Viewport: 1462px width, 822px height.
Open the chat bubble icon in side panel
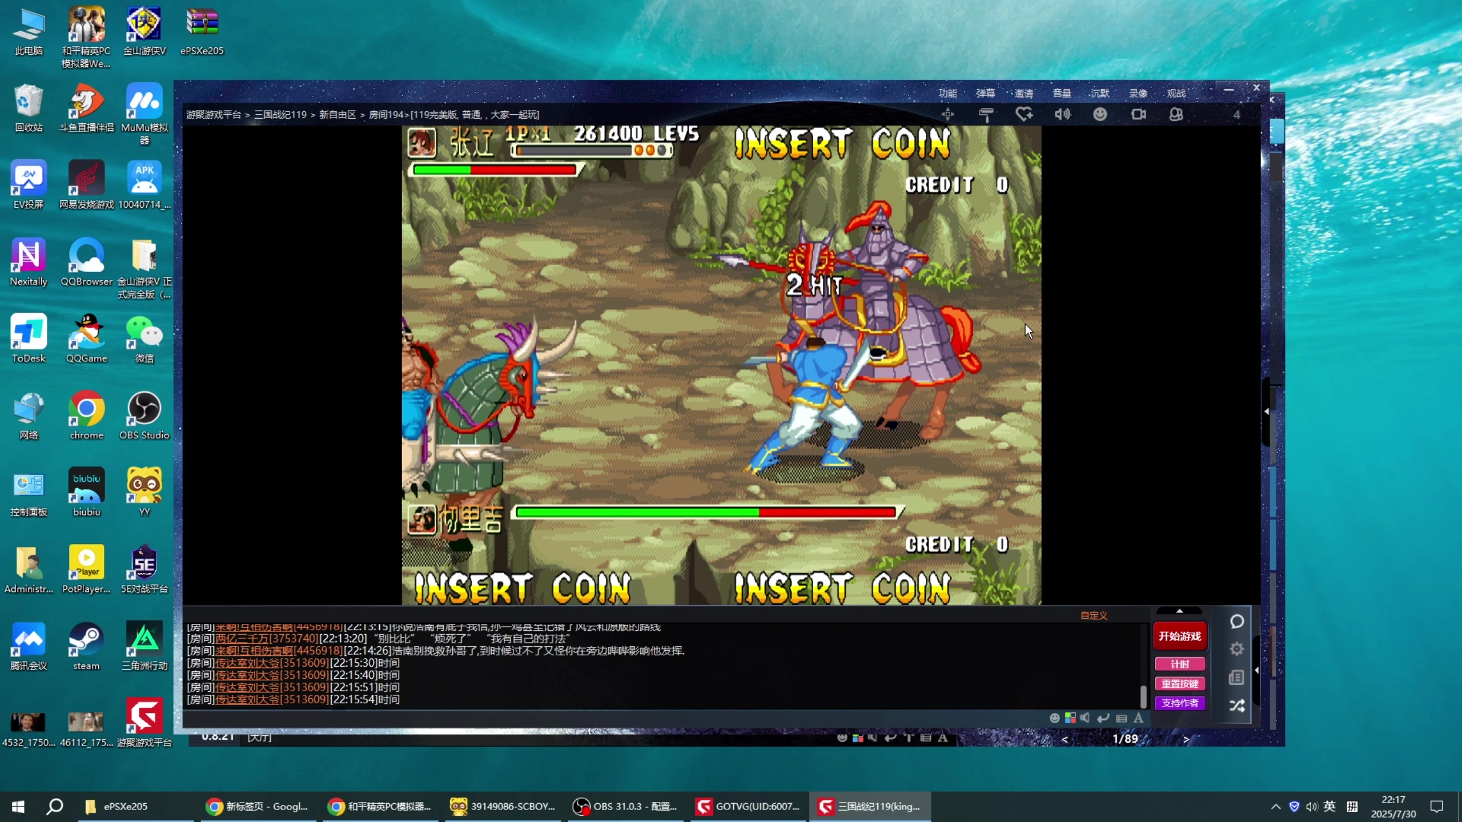[x=1237, y=622]
